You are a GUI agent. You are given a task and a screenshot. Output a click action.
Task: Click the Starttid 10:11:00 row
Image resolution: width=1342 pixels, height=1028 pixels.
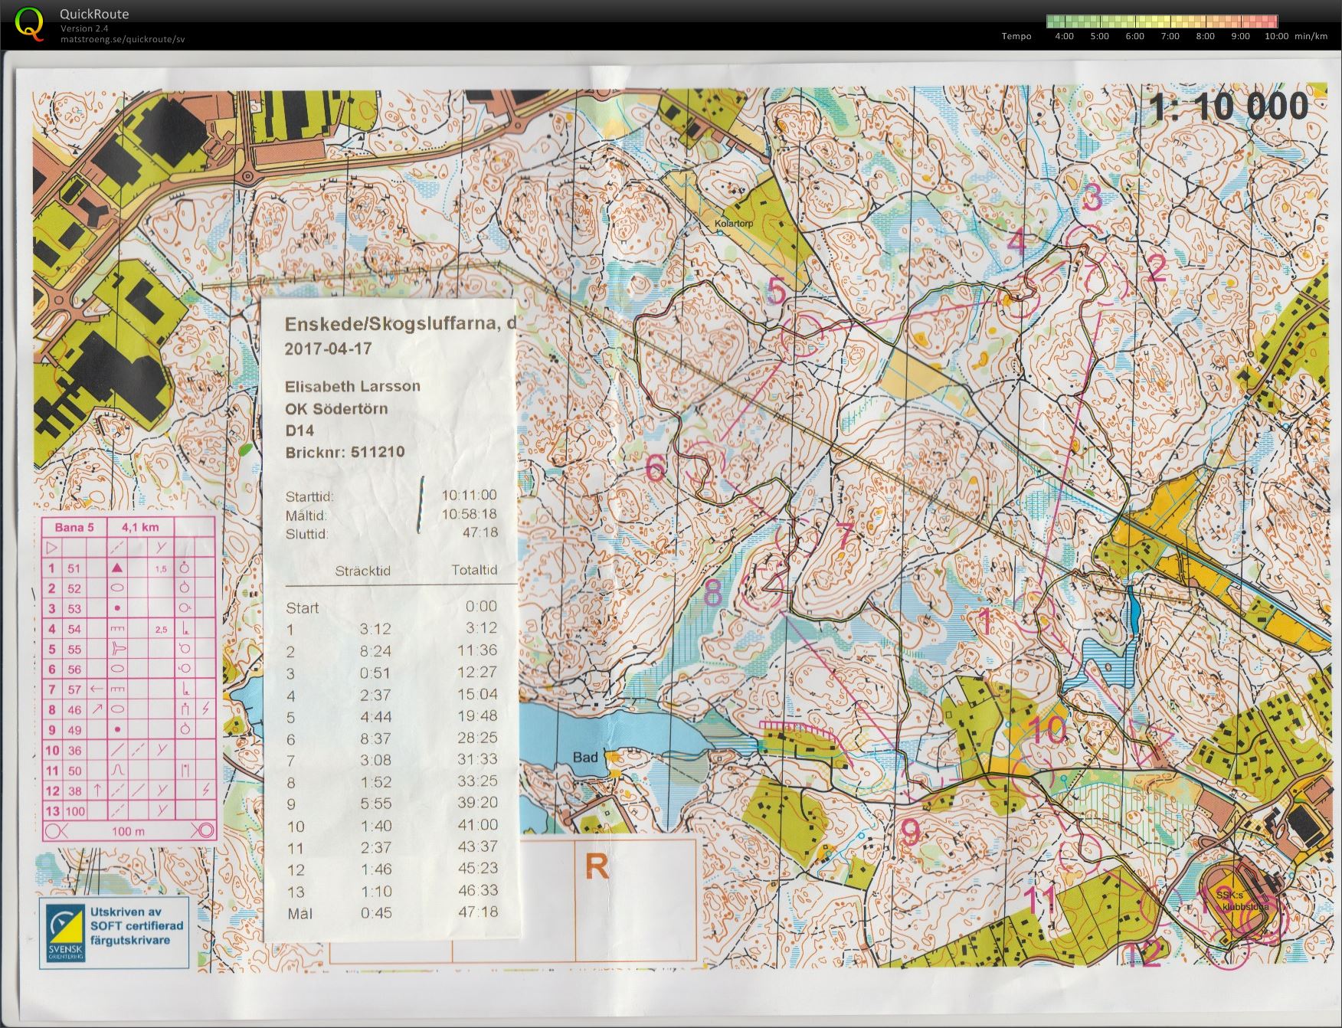pyautogui.click(x=391, y=496)
